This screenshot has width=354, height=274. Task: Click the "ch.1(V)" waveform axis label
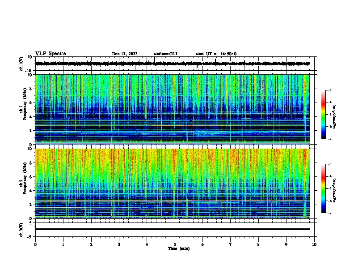point(21,64)
